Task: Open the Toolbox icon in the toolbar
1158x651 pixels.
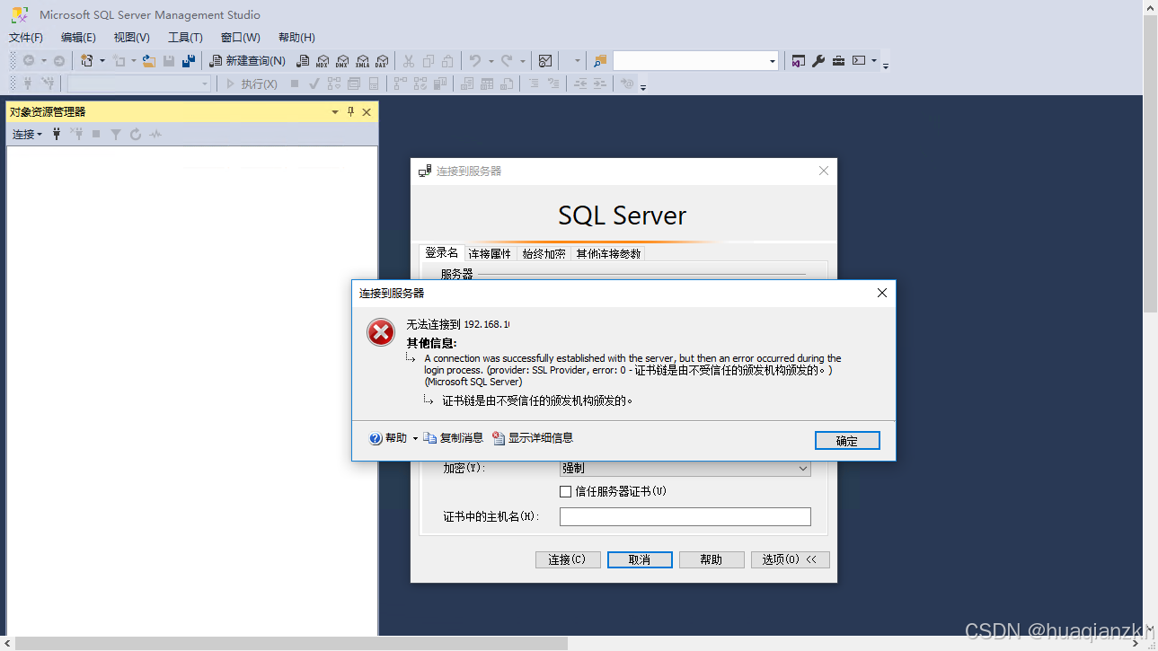Action: pos(838,61)
